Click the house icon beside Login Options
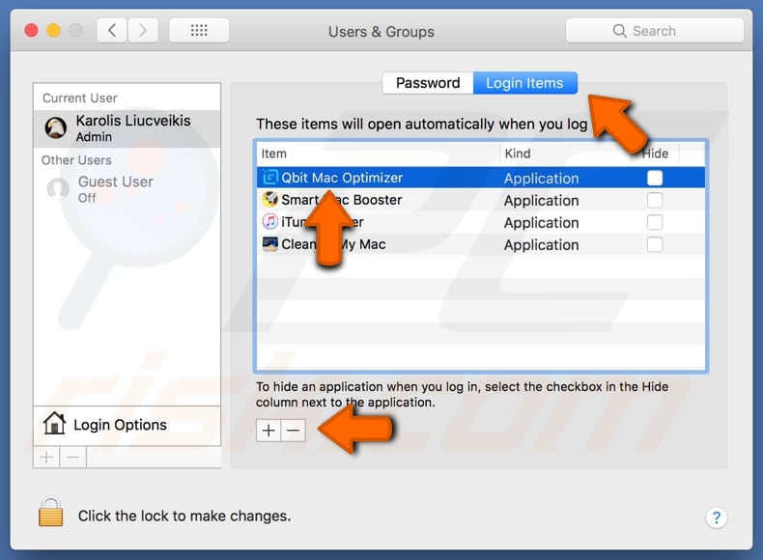The height and width of the screenshot is (560, 763). tap(54, 423)
